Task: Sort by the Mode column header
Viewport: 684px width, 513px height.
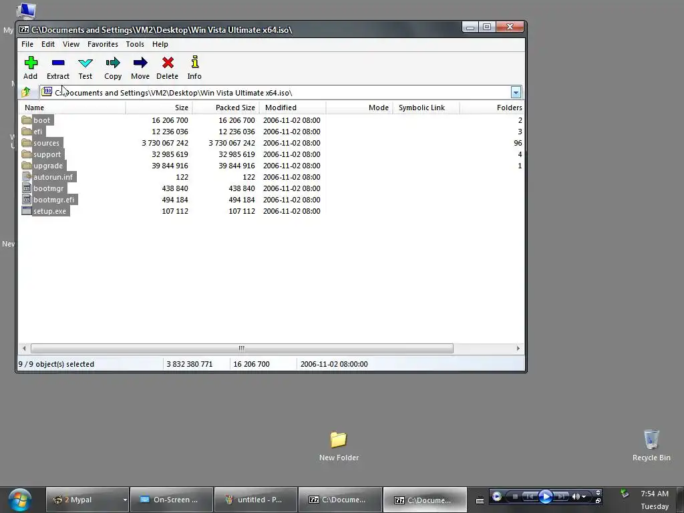Action: pyautogui.click(x=359, y=108)
